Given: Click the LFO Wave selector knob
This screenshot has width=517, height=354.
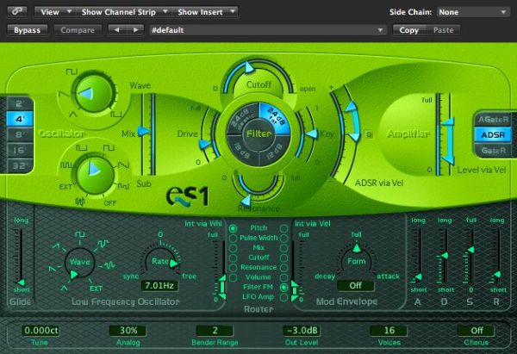Looking at the screenshot, I should point(78,262).
